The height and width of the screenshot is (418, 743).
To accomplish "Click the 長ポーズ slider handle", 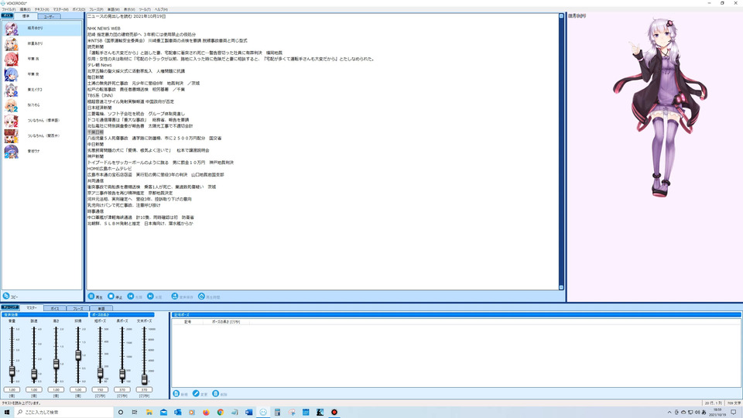I will click(x=122, y=374).
